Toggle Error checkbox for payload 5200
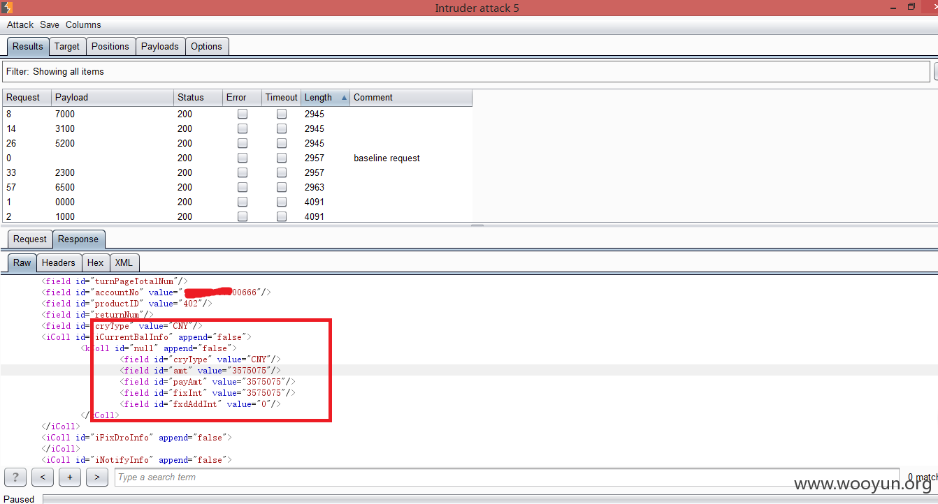 coord(243,143)
